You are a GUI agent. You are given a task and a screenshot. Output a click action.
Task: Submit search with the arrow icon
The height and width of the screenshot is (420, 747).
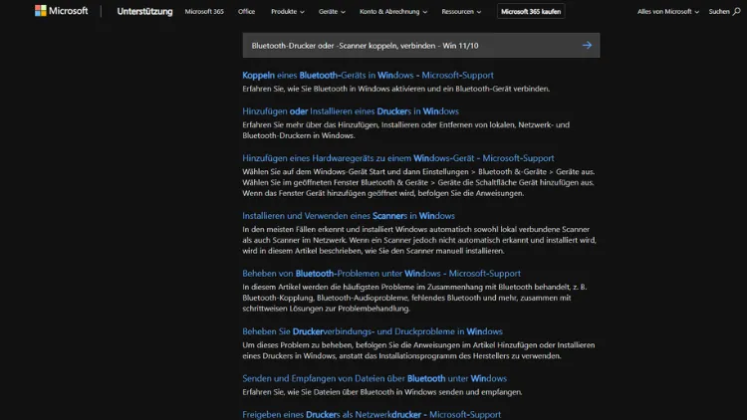click(x=587, y=45)
